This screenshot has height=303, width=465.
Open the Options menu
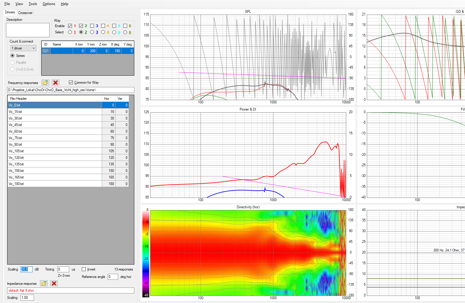coord(49,4)
